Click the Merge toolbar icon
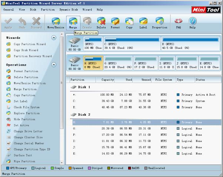This screenshot has height=177, width=223. coord(73,23)
